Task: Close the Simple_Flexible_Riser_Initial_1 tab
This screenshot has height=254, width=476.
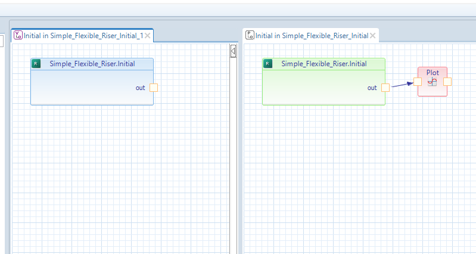Action: (x=148, y=36)
